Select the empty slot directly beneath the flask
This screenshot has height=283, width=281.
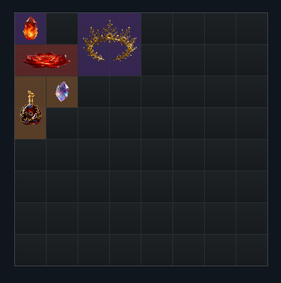30,155
